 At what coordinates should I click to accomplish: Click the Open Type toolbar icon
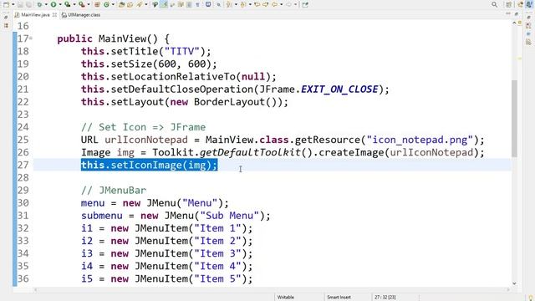click(x=121, y=4)
